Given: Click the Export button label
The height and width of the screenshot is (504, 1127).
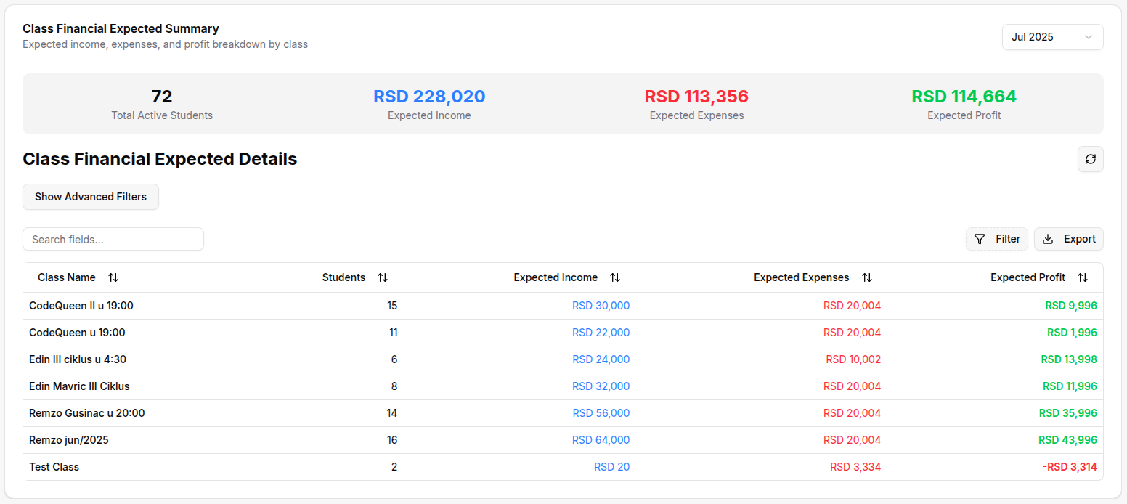Looking at the screenshot, I should pos(1079,239).
